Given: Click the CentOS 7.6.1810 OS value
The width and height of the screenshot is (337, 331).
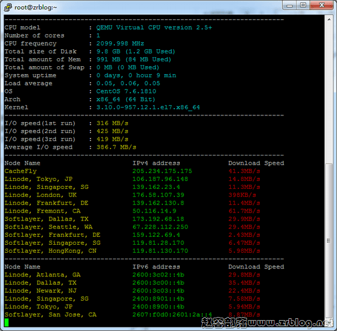Looking at the screenshot, I should [x=126, y=91].
